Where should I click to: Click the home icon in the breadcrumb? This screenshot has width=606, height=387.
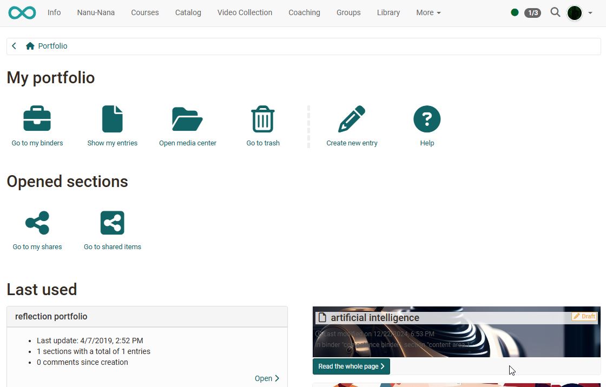pyautogui.click(x=30, y=46)
